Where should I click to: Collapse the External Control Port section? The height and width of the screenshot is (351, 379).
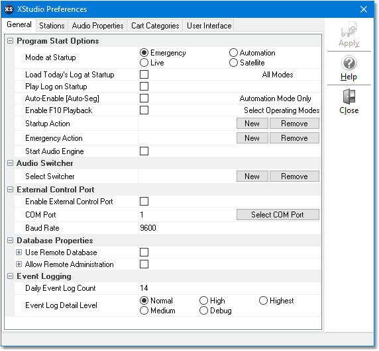pos(10,190)
